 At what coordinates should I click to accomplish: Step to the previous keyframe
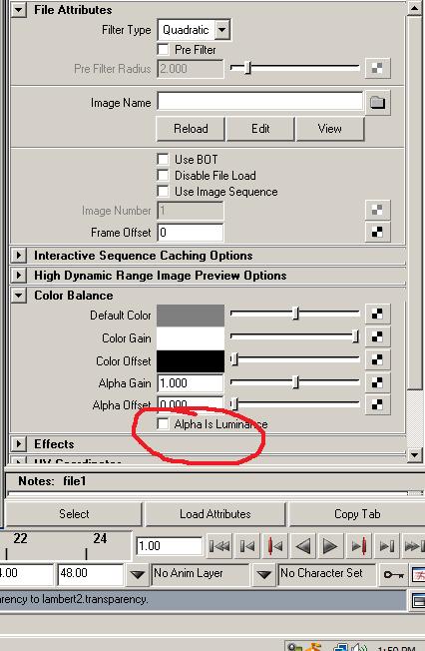275,545
